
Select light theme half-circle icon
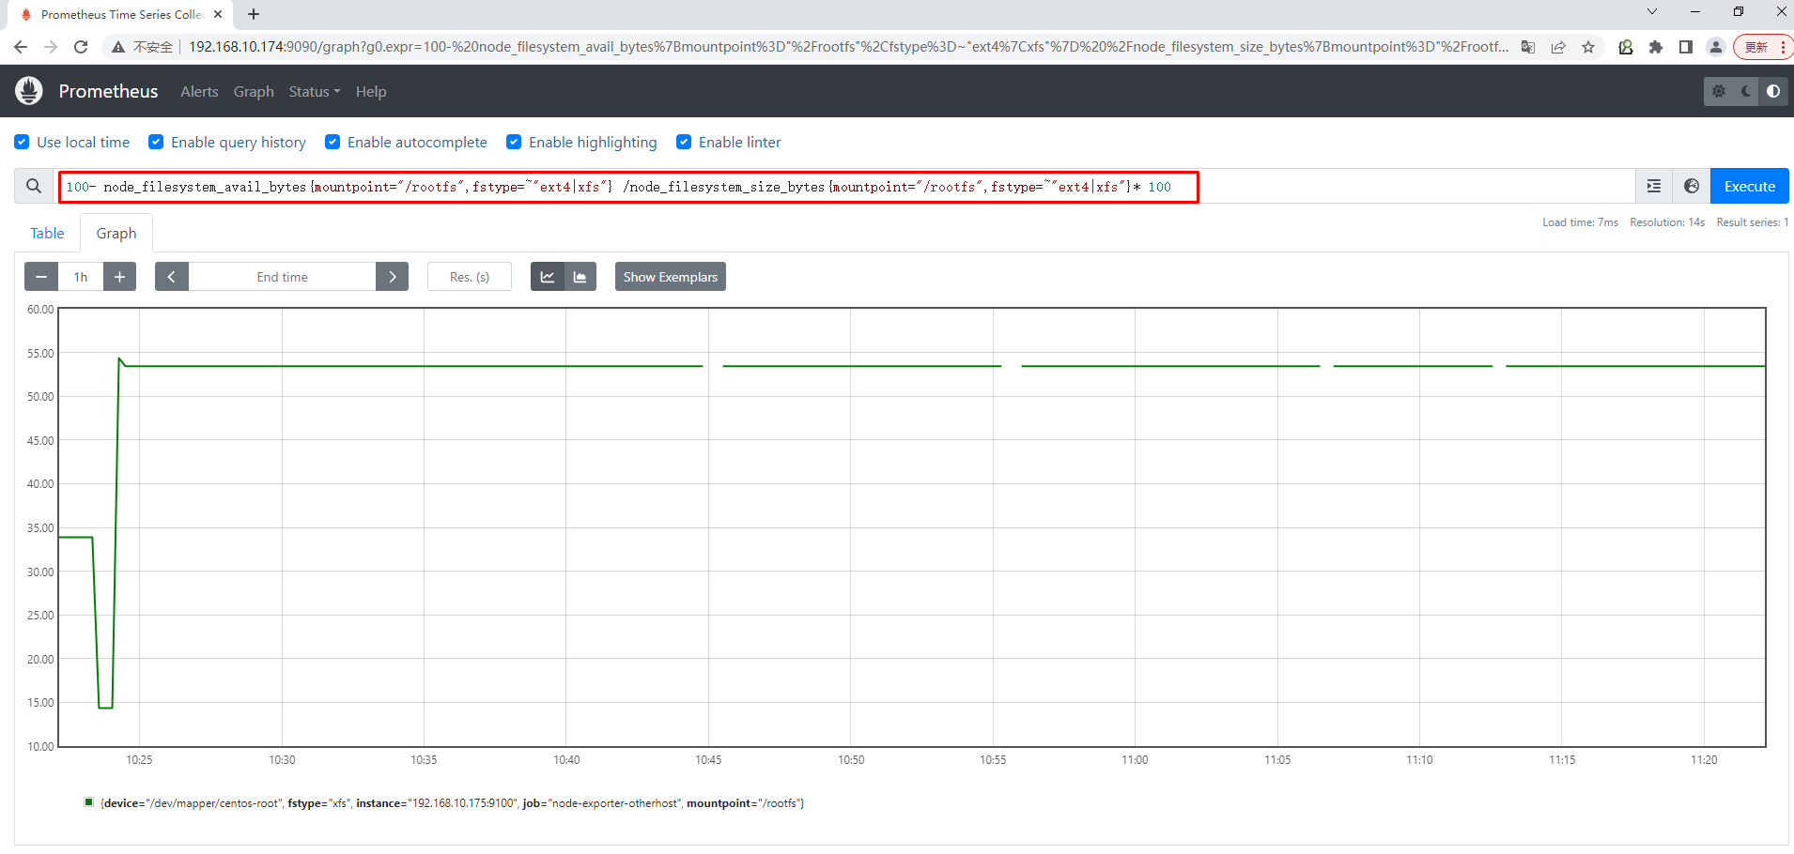point(1773,91)
